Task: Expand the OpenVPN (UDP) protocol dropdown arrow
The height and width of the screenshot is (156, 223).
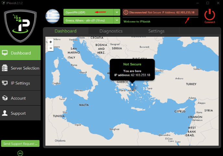Action: pos(117,12)
